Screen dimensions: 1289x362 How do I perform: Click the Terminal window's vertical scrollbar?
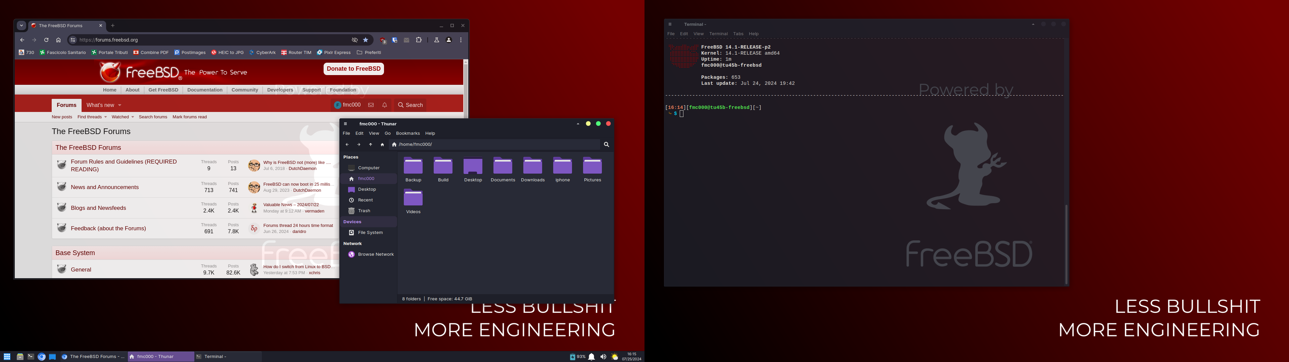(1066, 244)
